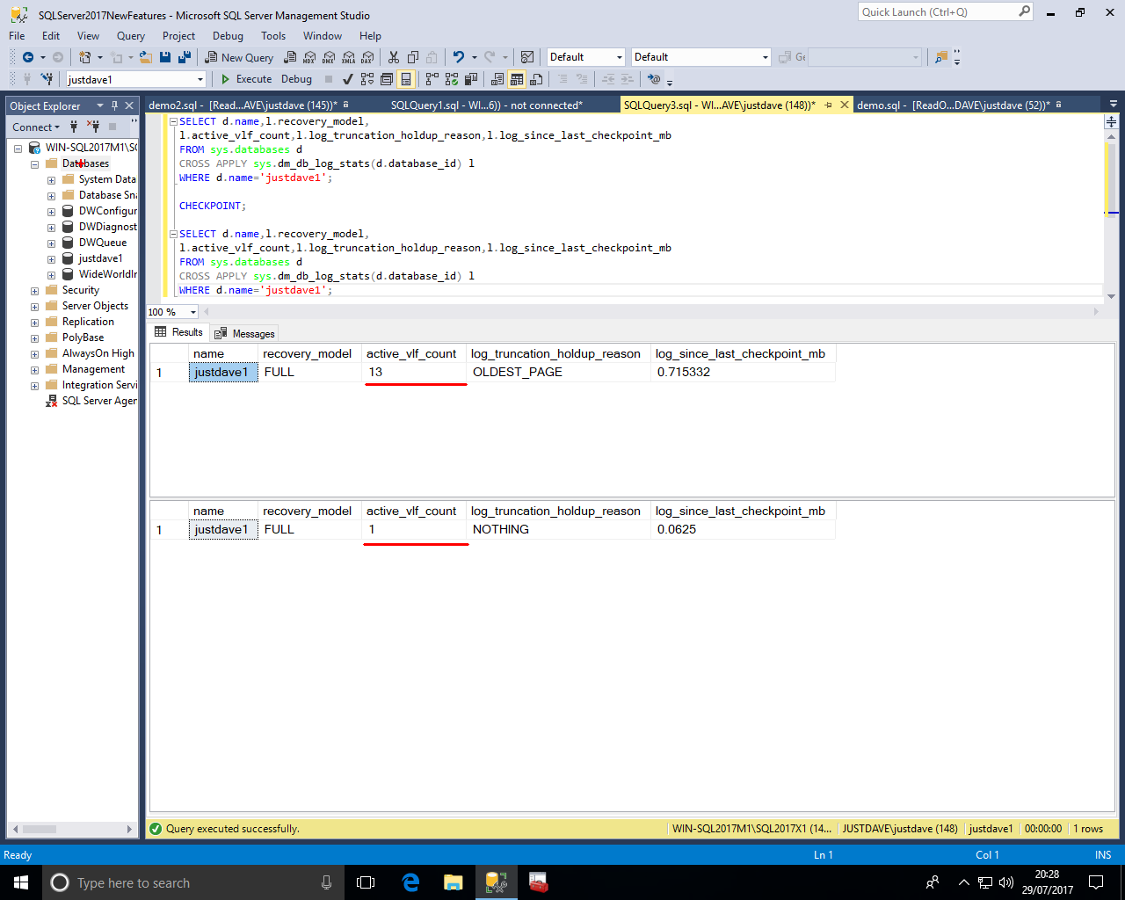Click the Change Connection icon beside database box
This screenshot has width=1125, height=900.
click(x=47, y=79)
